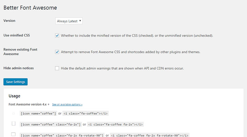Save the plugin settings
Image resolution: width=247 pixels, height=137 pixels.
point(15,82)
